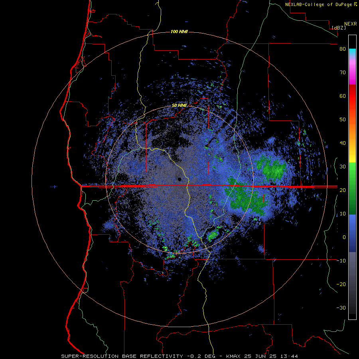Click the red segment of color bar
The width and height of the screenshot is (359, 359).
[x=352, y=96]
